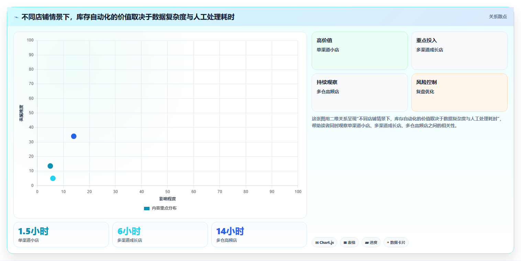Click the 内容重点分布 legend label
The image size is (521, 261).
pyautogui.click(x=164, y=208)
